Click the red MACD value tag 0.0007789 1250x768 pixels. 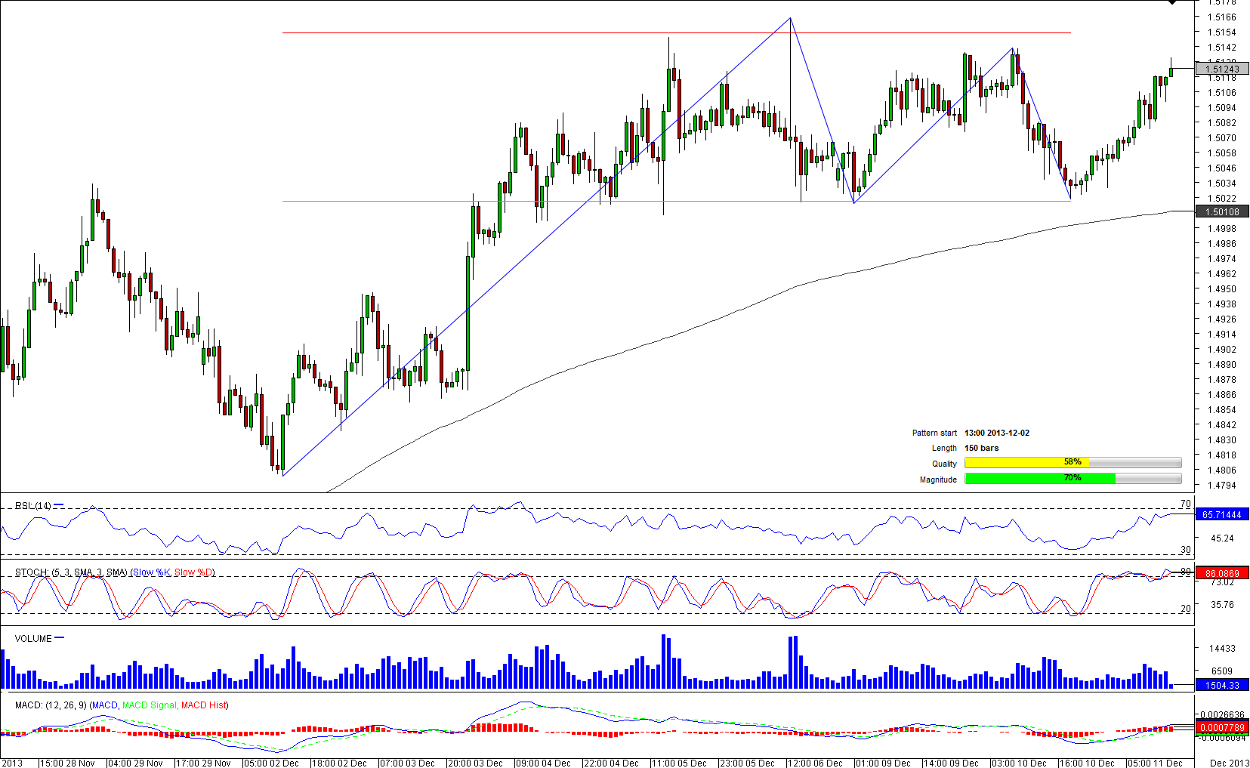pos(1221,728)
